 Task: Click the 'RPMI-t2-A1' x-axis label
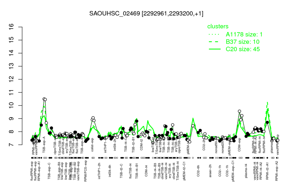[267, 171]
